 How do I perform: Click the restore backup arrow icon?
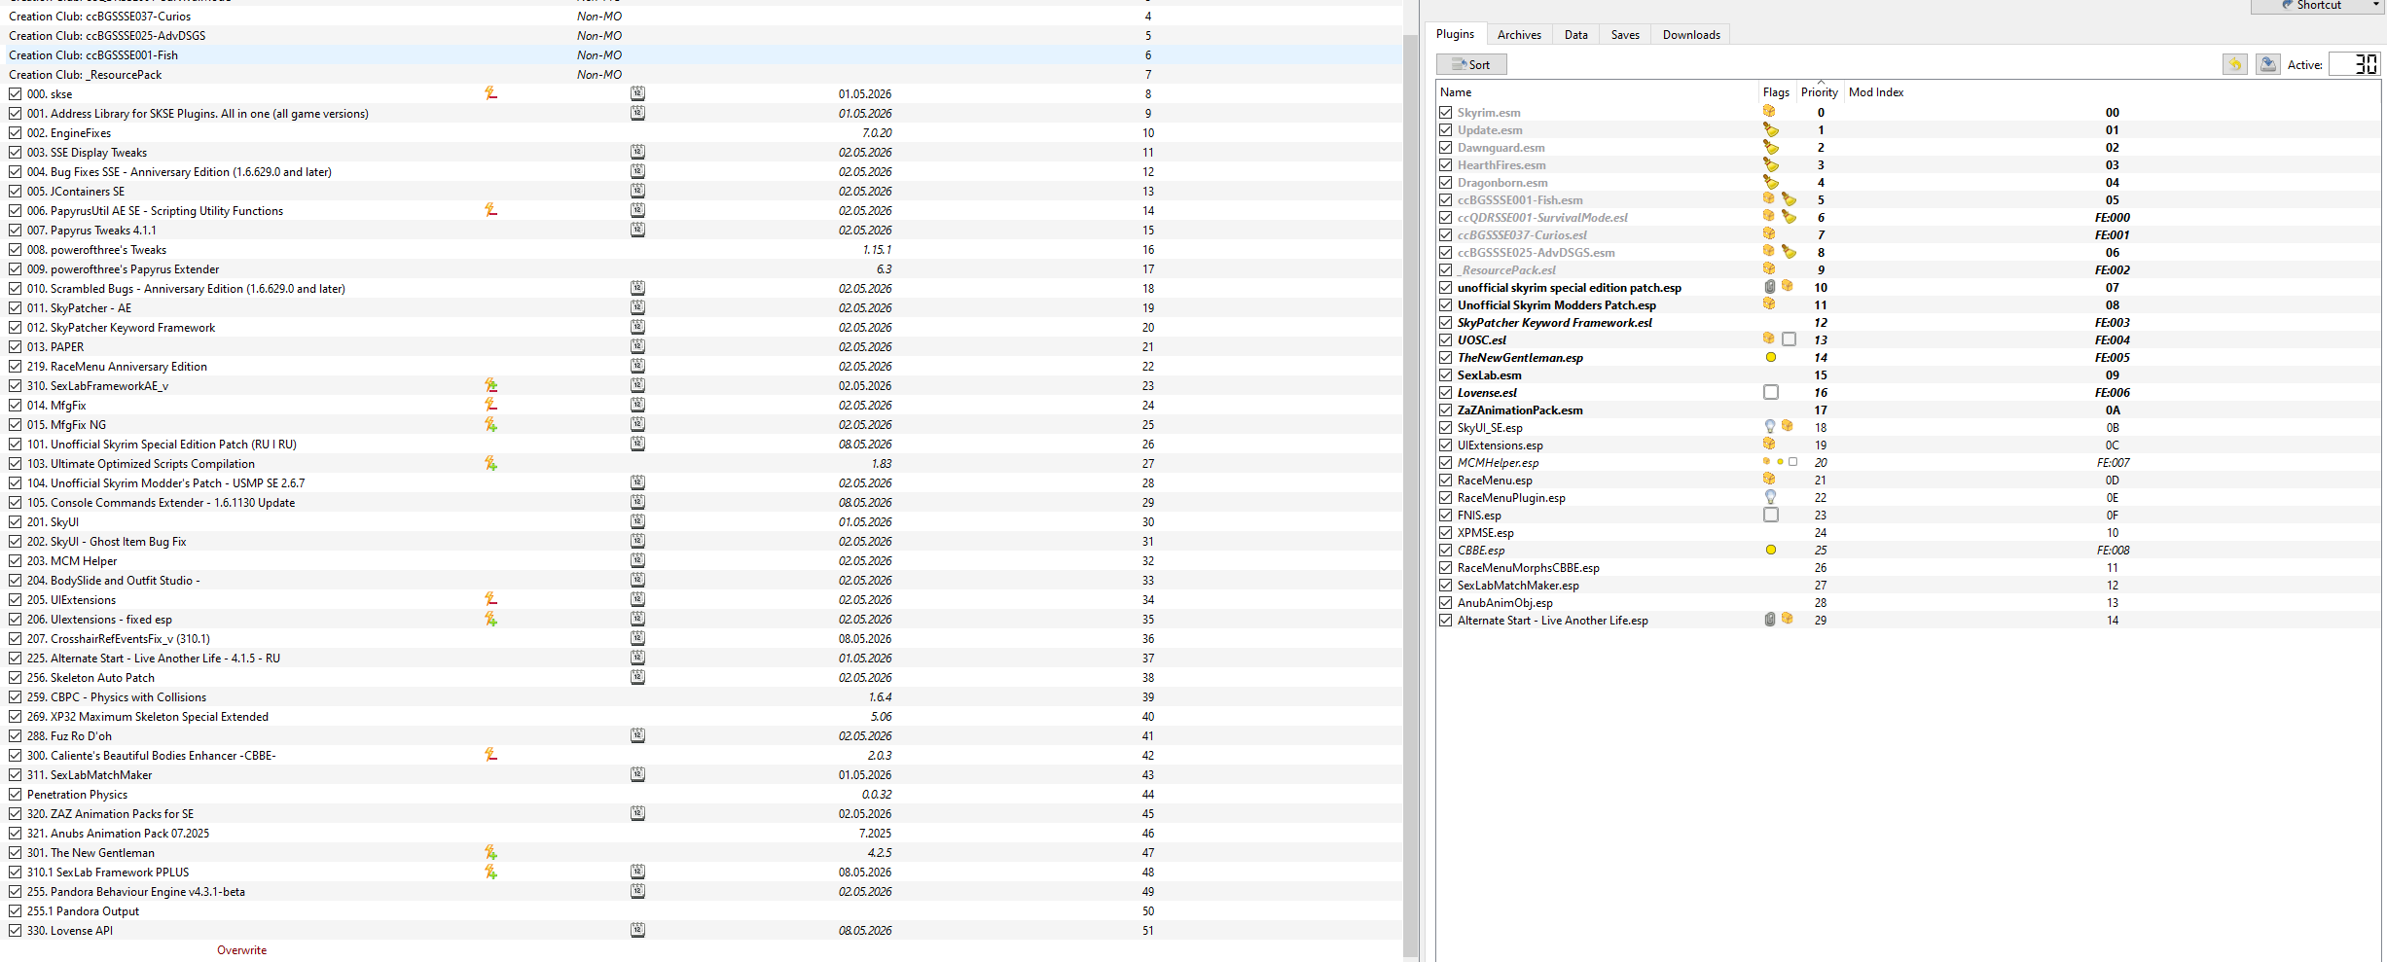point(2234,64)
